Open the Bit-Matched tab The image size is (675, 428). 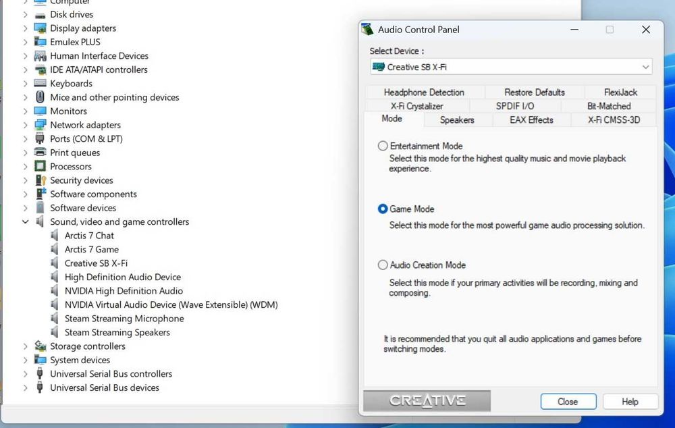click(609, 106)
